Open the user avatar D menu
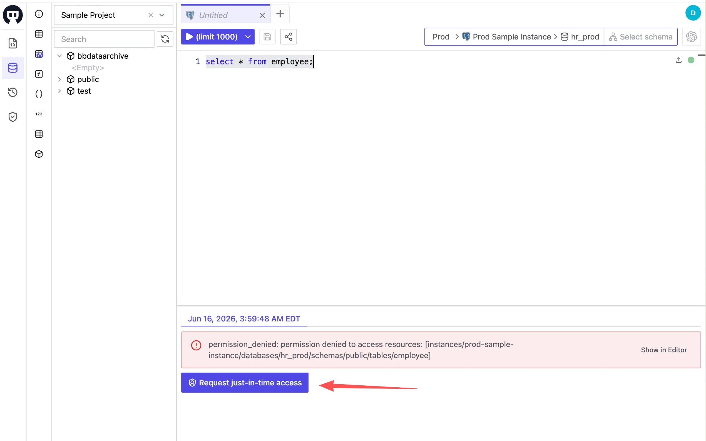This screenshot has width=706, height=441. click(693, 13)
